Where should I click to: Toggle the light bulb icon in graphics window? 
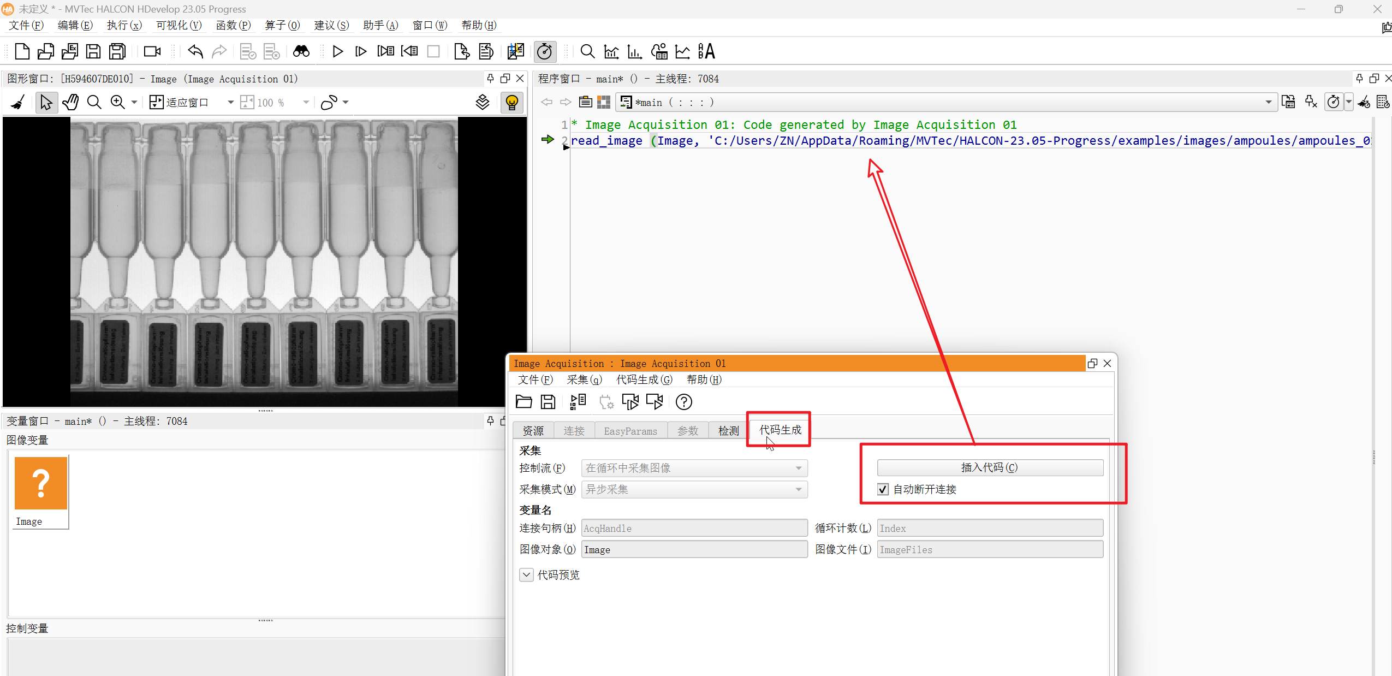pos(511,102)
